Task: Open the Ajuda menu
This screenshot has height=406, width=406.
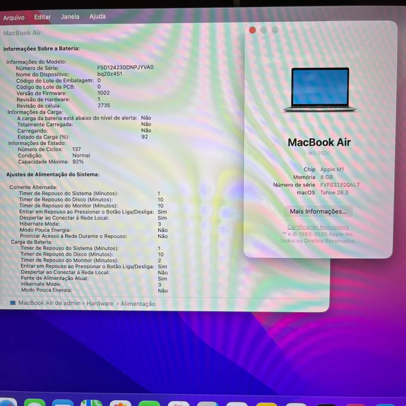Action: point(97,16)
